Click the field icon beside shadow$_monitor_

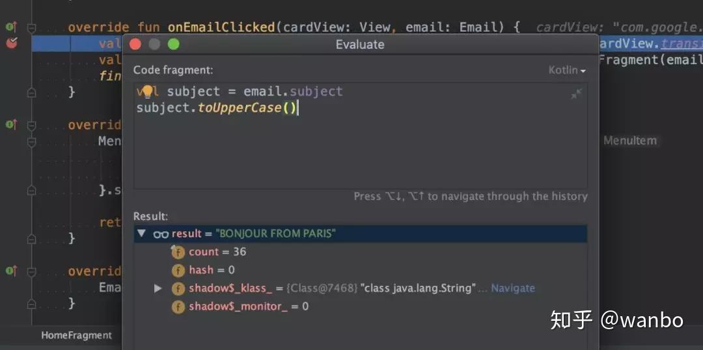[178, 306]
